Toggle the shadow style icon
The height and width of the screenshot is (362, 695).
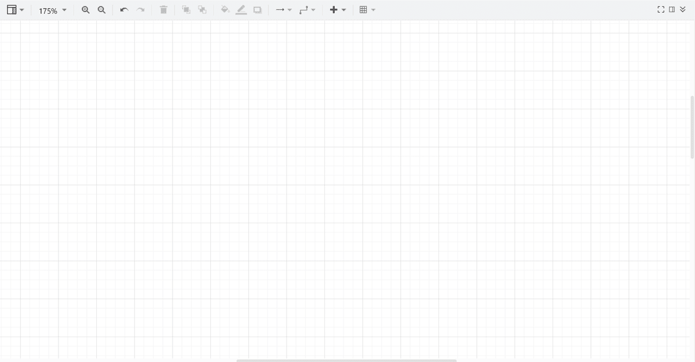258,10
